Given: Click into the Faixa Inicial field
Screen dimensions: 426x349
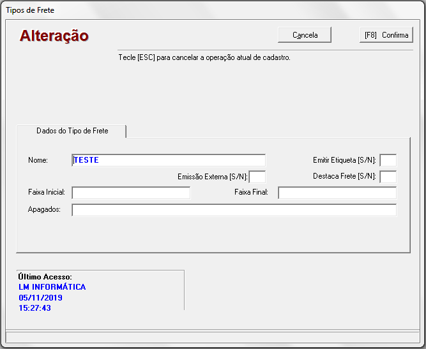Looking at the screenshot, I should pyautogui.click(x=131, y=193).
